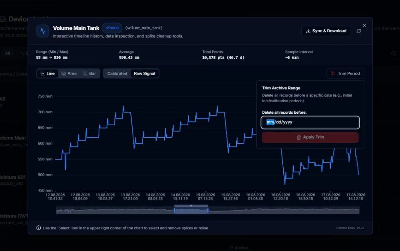The height and width of the screenshot is (251, 400).
Task: Click the 17.08.2026 14:12:10 x-axis label
Action: pyautogui.click(x=356, y=196)
